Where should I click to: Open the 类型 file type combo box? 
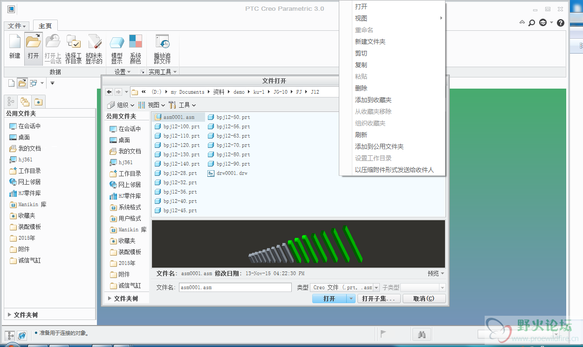345,287
